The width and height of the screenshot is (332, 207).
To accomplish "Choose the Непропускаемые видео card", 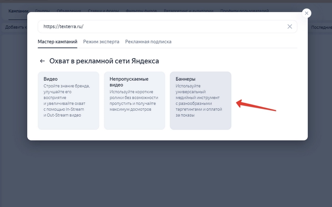I will 135,101.
